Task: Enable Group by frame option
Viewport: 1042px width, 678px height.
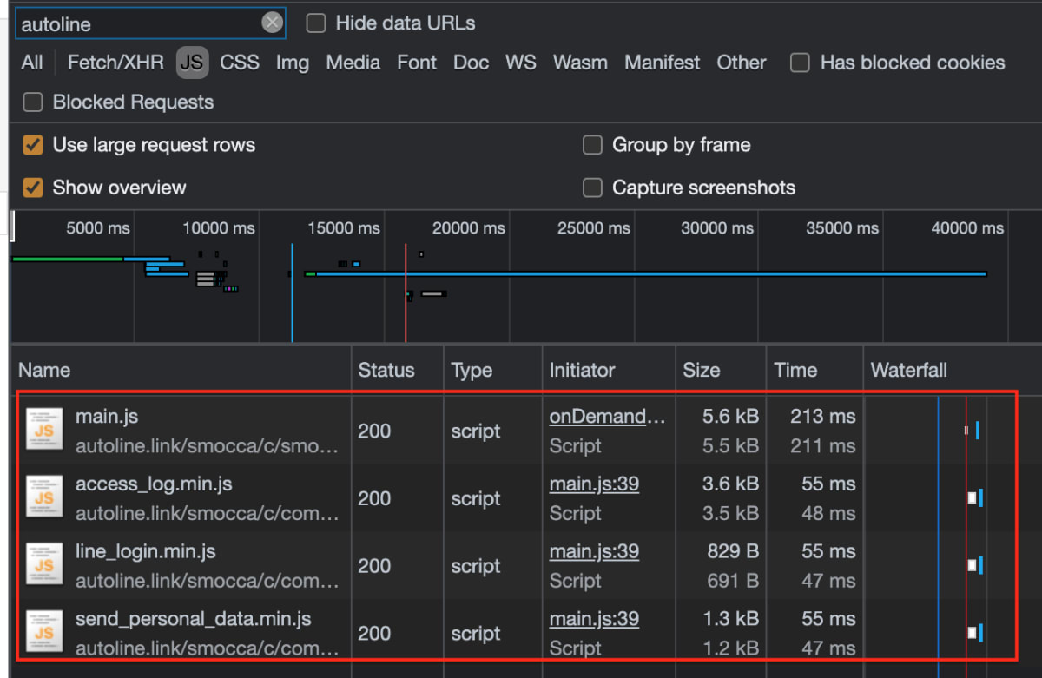Action: [x=592, y=145]
